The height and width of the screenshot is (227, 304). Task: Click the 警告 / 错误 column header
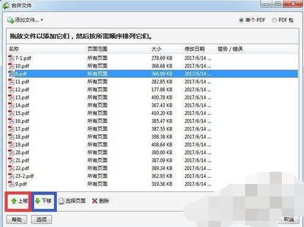pyautogui.click(x=230, y=49)
